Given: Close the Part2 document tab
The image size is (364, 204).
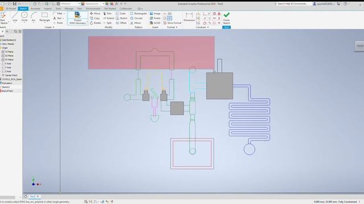Looking at the screenshot, I should [x=38, y=197].
